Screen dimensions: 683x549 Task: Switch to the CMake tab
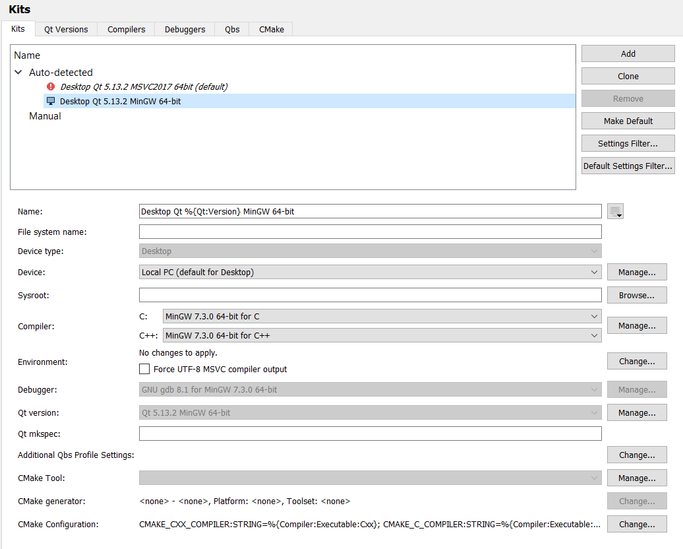(272, 29)
